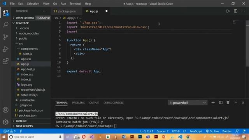Expand the NPM Scripts section

click(x=32, y=126)
